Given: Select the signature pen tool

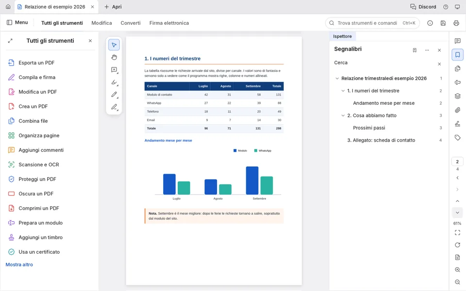Looking at the screenshot, I should click(x=114, y=107).
